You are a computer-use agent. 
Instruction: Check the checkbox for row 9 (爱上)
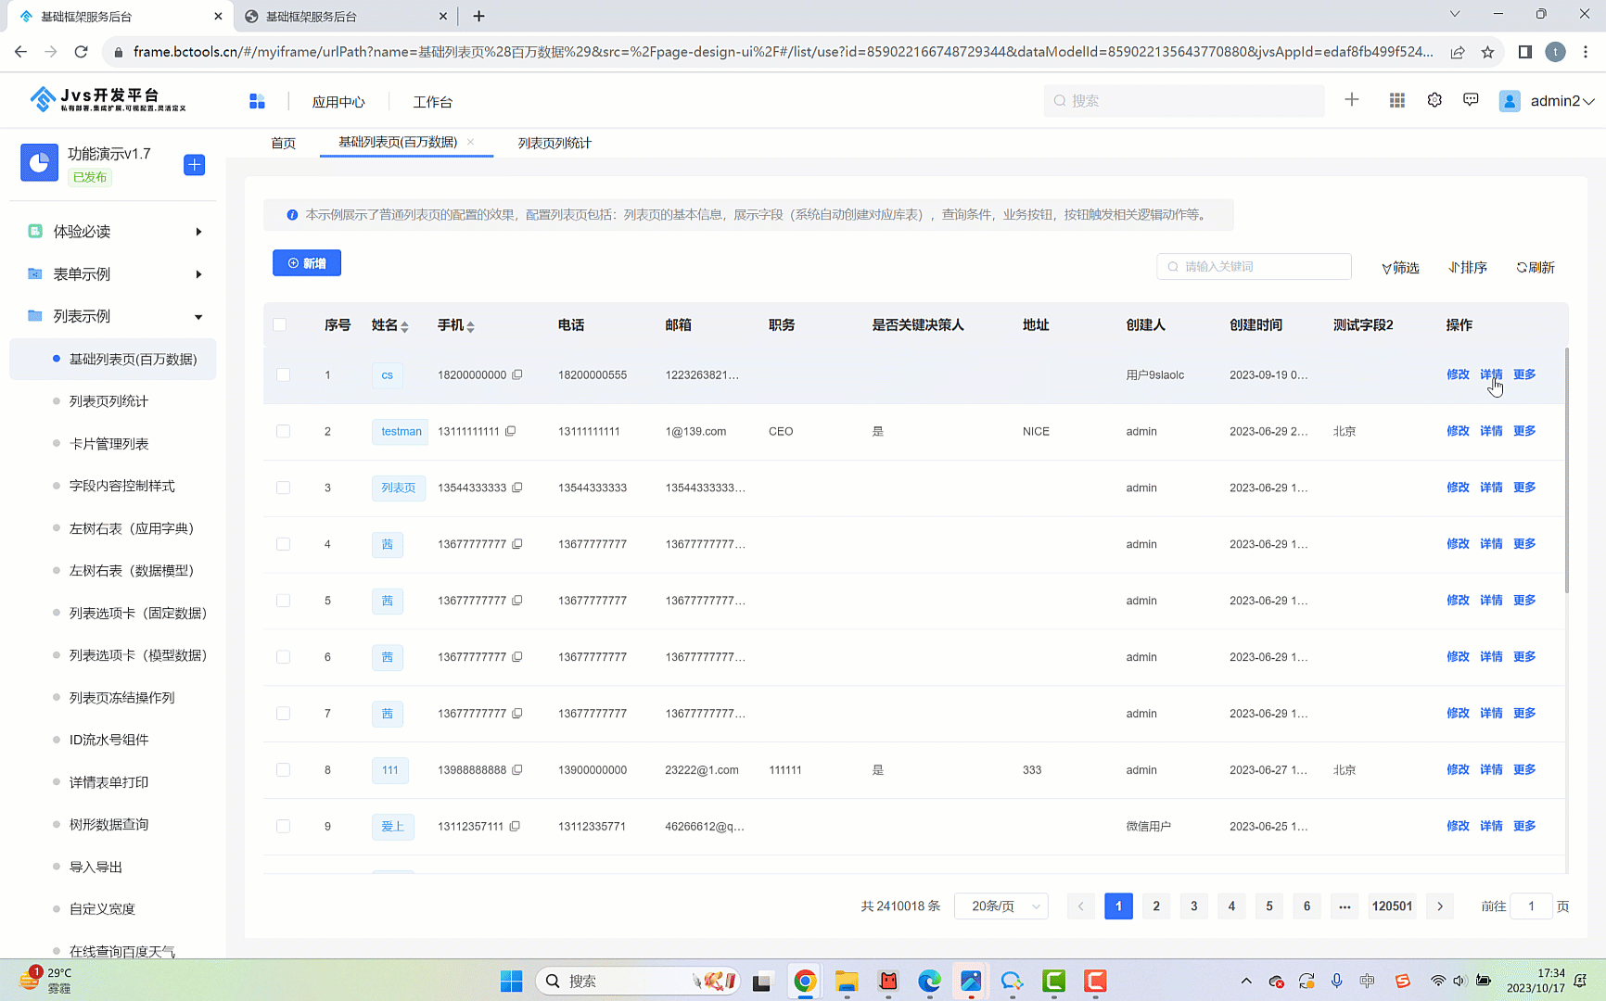pyautogui.click(x=284, y=827)
